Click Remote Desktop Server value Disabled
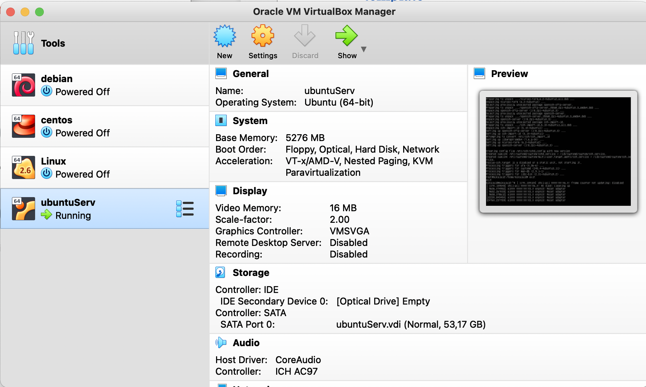 click(x=349, y=243)
